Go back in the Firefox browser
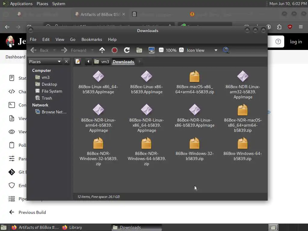The height and width of the screenshot is (231, 308). click(7, 27)
